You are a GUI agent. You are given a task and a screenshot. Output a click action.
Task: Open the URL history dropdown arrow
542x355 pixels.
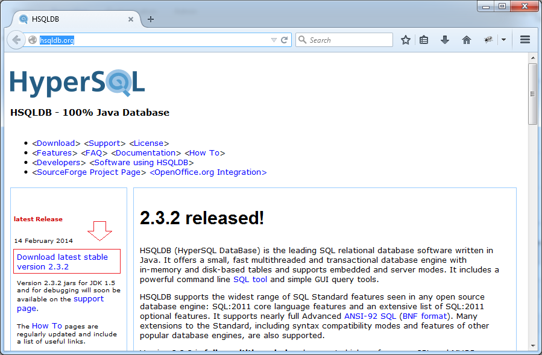[x=274, y=40]
